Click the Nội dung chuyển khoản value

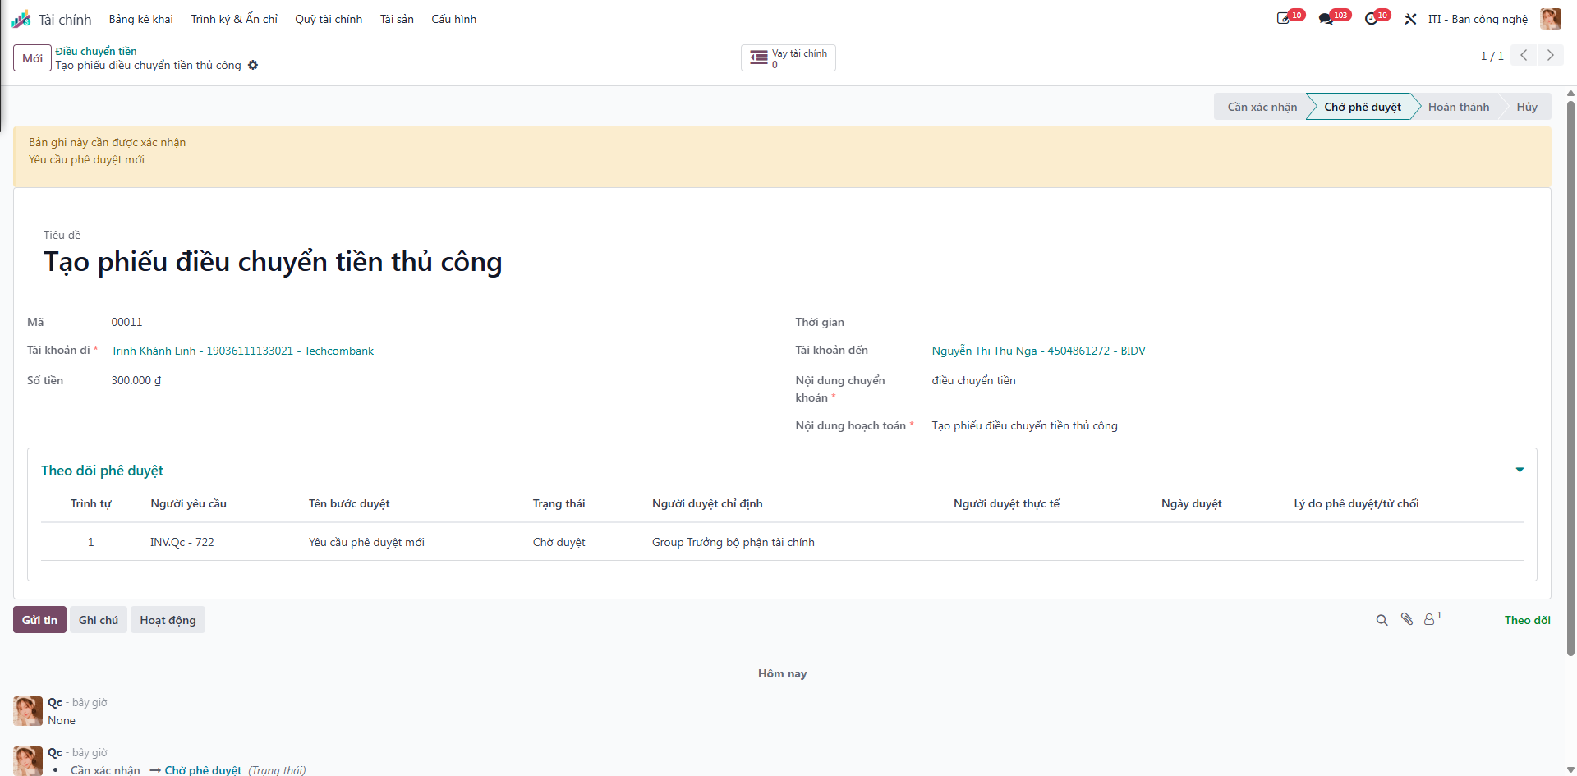click(973, 380)
